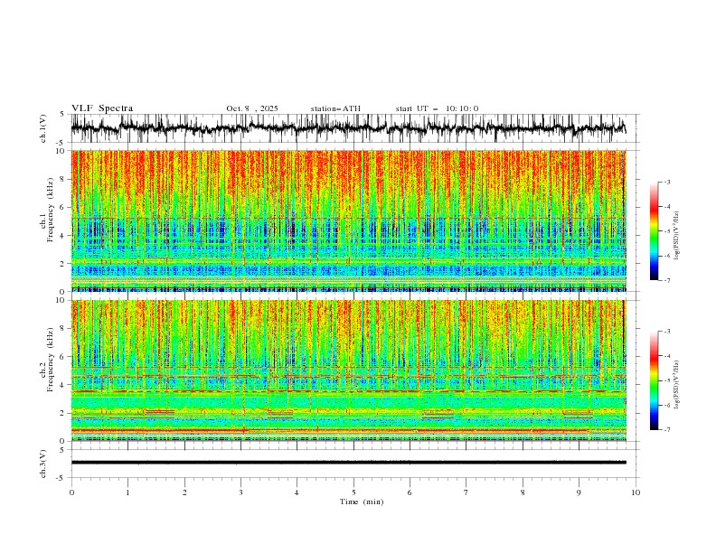Click the color scale bar beside ch.2 spectrogram

(654, 380)
